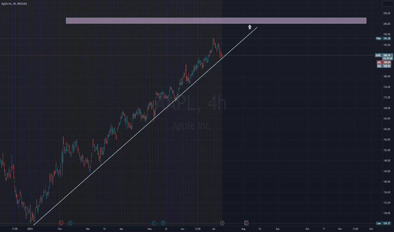
Task: Click the Aug label on time axis
Action: (x=243, y=229)
